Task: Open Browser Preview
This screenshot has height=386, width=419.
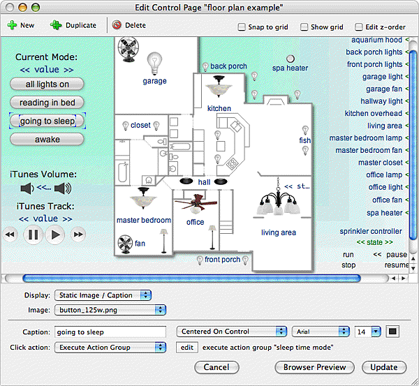Action: (314, 367)
